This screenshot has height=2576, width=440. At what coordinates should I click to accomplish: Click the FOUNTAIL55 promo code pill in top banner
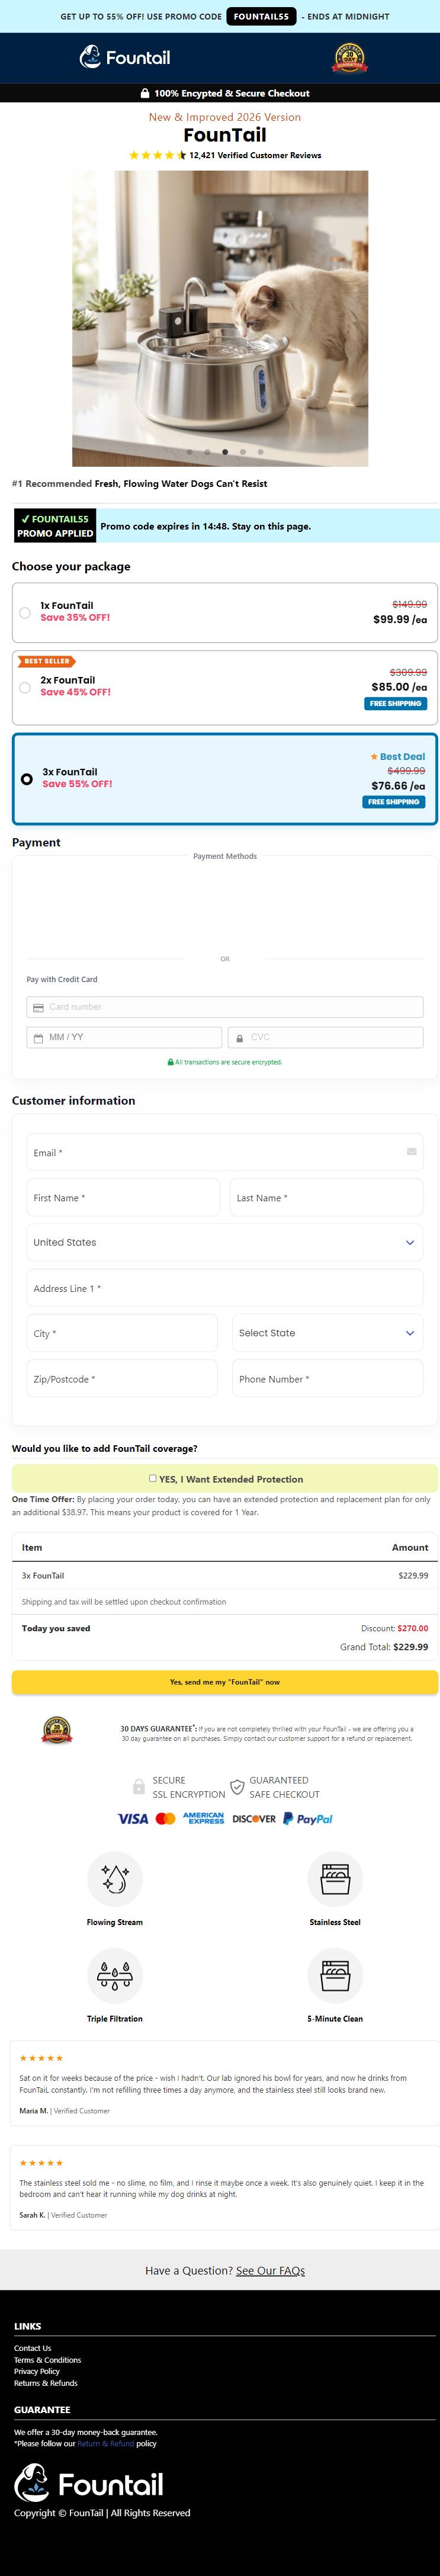click(261, 17)
